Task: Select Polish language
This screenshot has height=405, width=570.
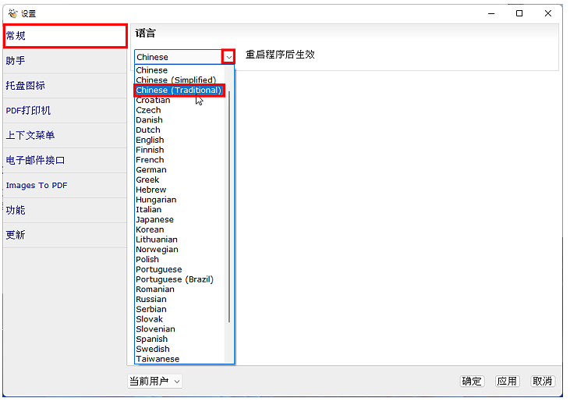Action: click(179, 259)
